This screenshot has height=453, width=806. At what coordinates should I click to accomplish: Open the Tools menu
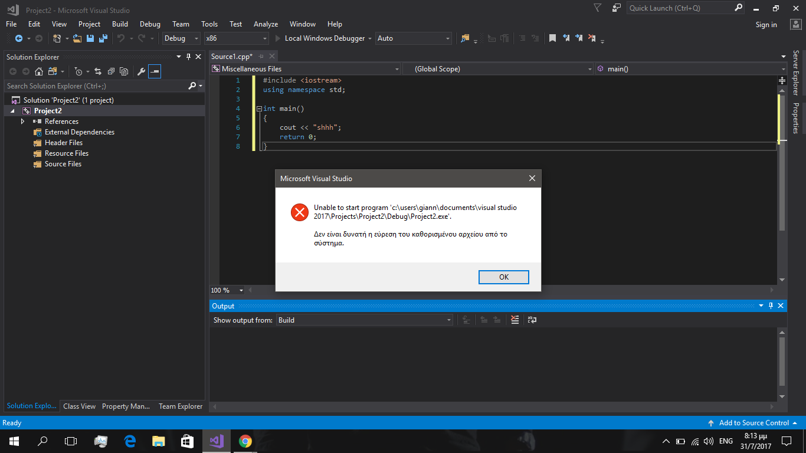coord(209,24)
